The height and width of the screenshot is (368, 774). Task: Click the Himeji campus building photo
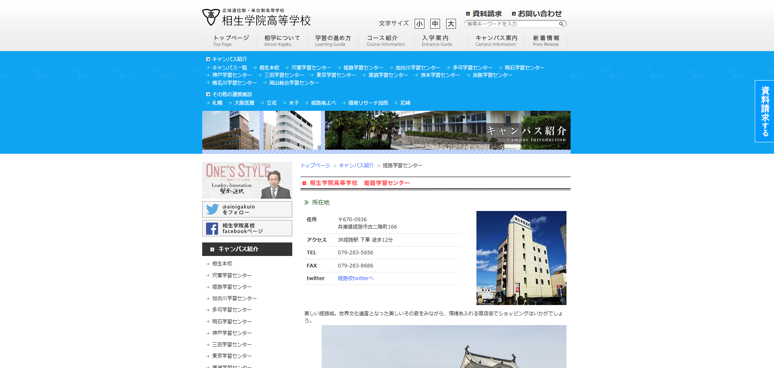pyautogui.click(x=521, y=258)
